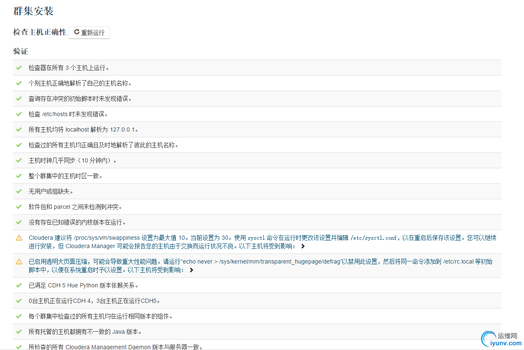524x350 pixels.
Task: Select text 所有主机均将 localhost 解析为 127.0.0.1。
Action: [84, 129]
